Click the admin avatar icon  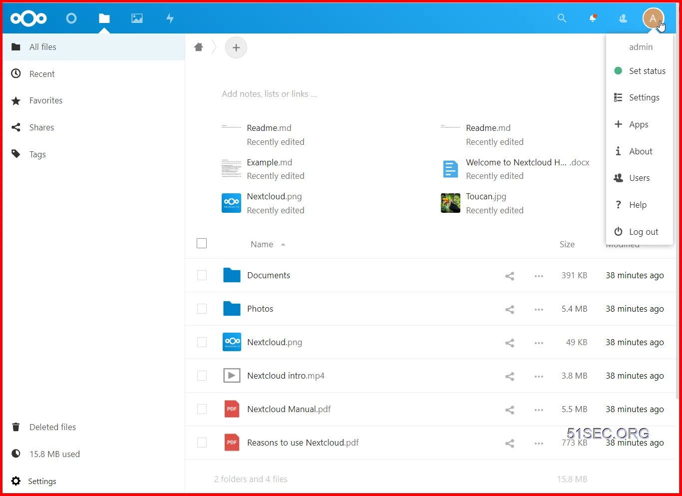coord(653,18)
